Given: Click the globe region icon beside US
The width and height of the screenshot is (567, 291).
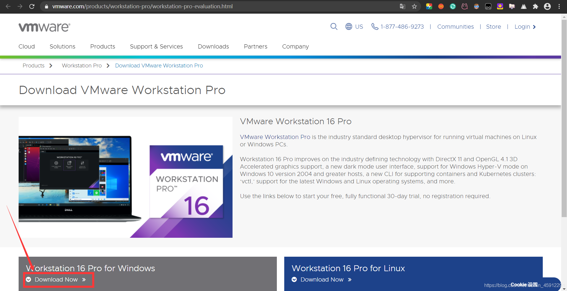Looking at the screenshot, I should pyautogui.click(x=349, y=27).
